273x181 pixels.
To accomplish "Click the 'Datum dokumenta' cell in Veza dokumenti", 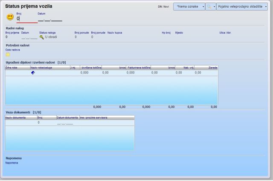I will click(65, 122).
